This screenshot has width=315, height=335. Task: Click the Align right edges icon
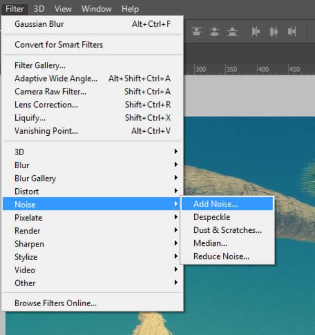[292, 31]
